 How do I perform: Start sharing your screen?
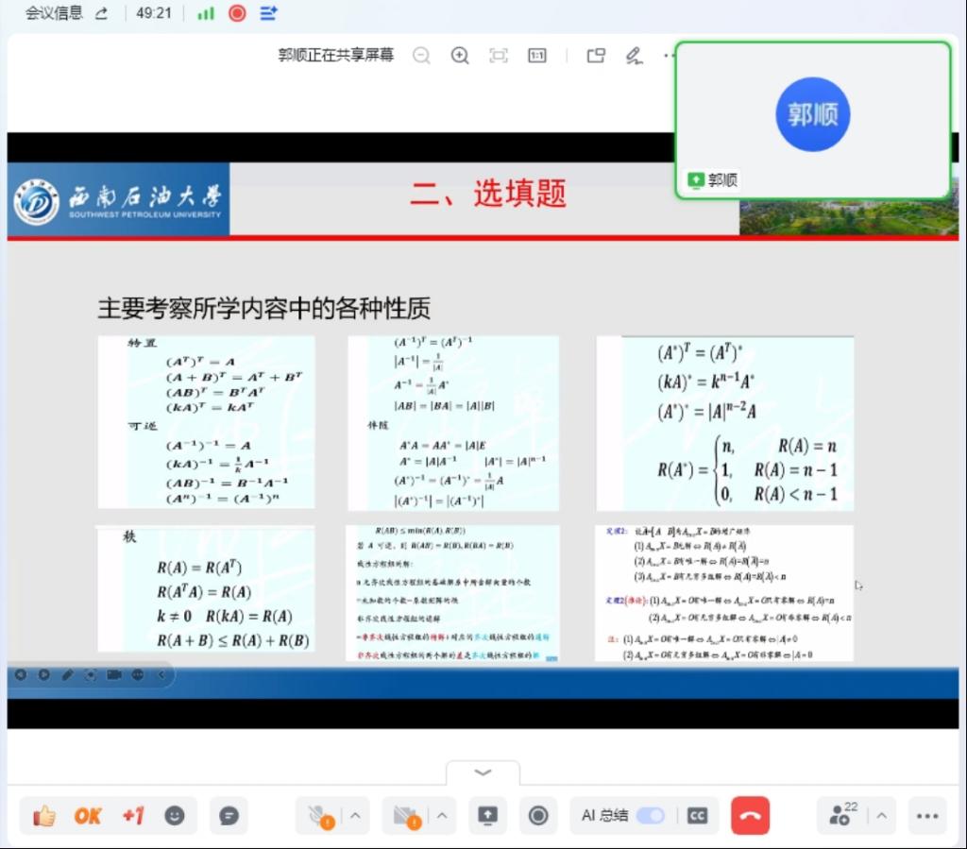tap(488, 816)
